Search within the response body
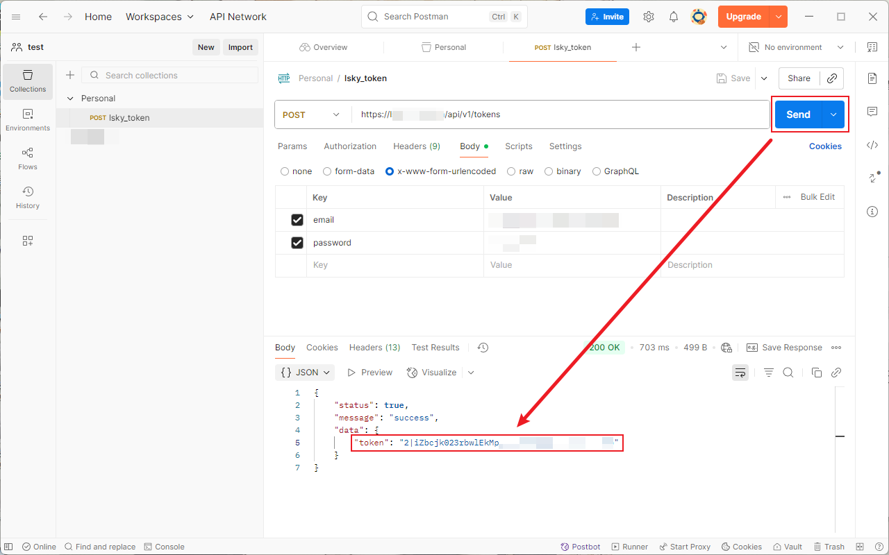 pyautogui.click(x=788, y=373)
